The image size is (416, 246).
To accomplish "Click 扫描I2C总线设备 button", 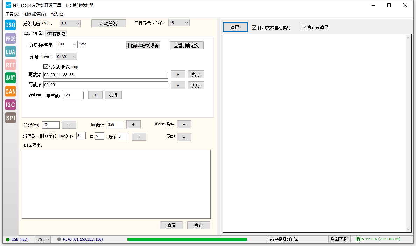I will pyautogui.click(x=143, y=45).
